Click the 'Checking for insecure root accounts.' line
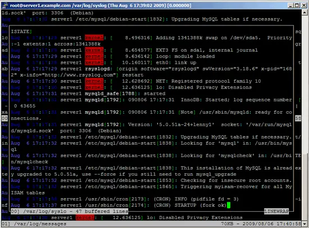 (x=151, y=180)
